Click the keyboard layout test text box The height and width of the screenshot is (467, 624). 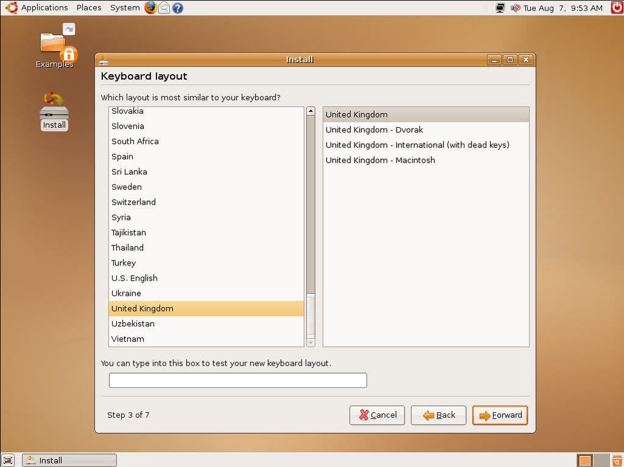click(238, 381)
